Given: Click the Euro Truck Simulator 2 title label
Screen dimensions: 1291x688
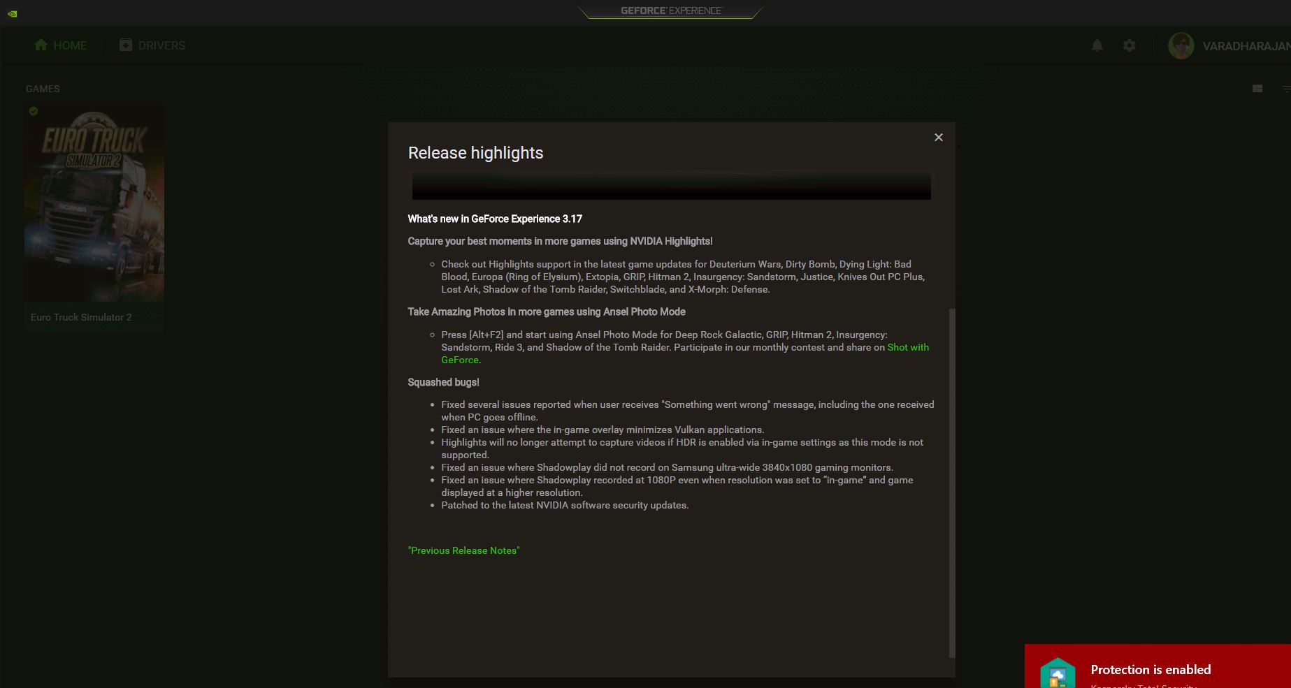Looking at the screenshot, I should (81, 317).
